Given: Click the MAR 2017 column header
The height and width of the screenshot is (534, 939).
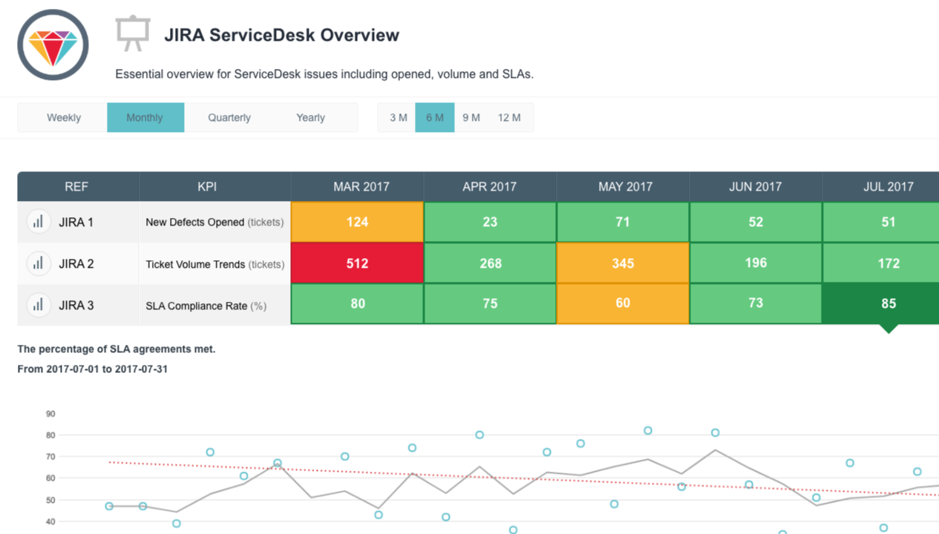Looking at the screenshot, I should coord(357,186).
